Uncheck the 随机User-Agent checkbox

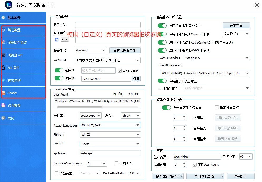click(194, 164)
